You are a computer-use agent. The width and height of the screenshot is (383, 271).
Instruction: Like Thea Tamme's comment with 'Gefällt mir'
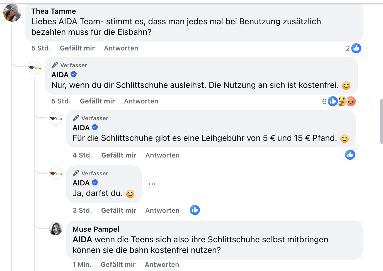coord(77,48)
